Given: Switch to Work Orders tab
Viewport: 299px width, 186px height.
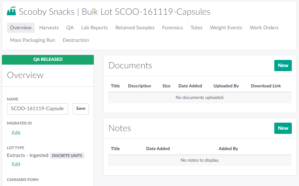Looking at the screenshot, I should coord(264,28).
